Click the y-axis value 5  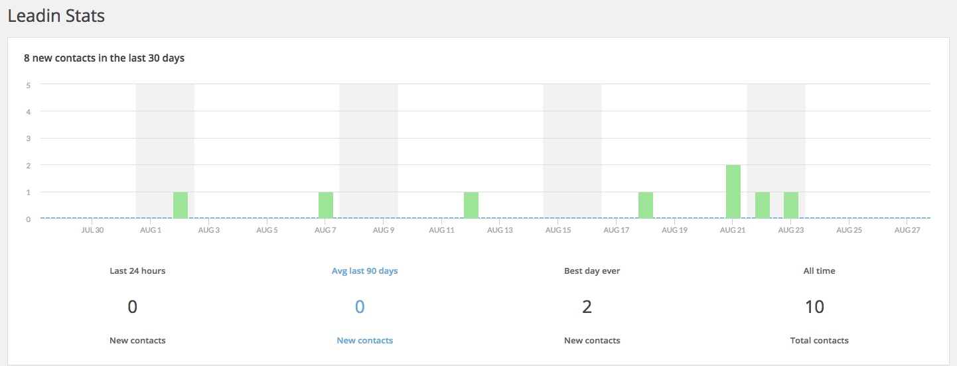[x=28, y=85]
